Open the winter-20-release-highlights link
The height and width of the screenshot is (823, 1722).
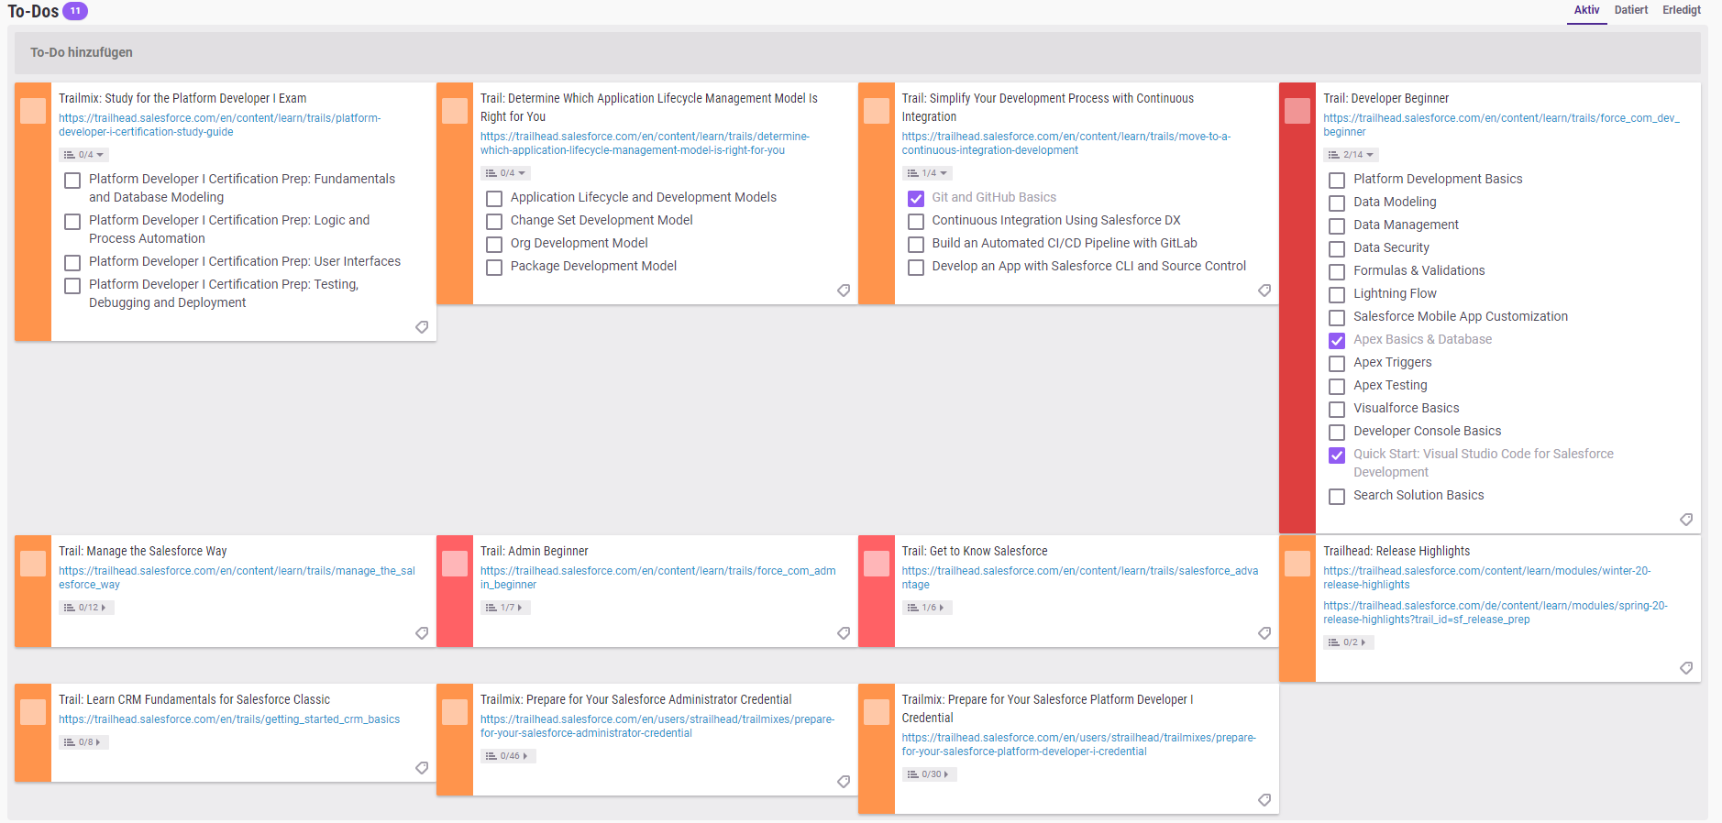pos(1486,577)
